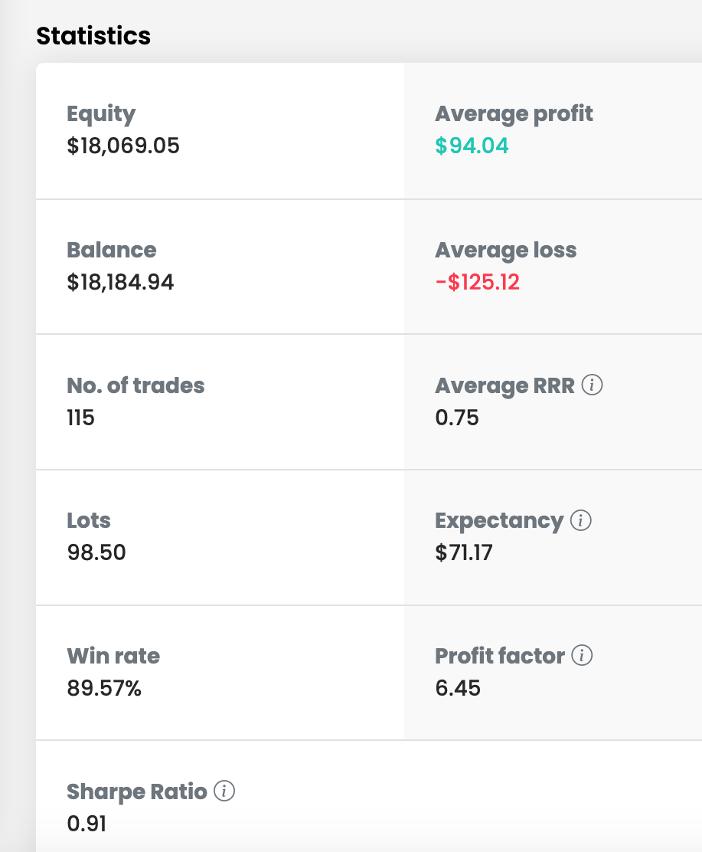This screenshot has width=702, height=852.
Task: Click the No. of trades value 115
Action: (x=80, y=418)
